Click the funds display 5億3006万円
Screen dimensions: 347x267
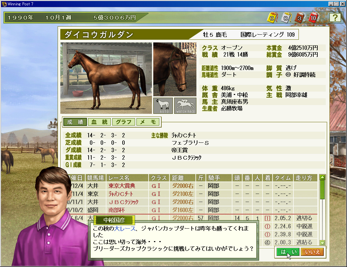(x=115, y=18)
